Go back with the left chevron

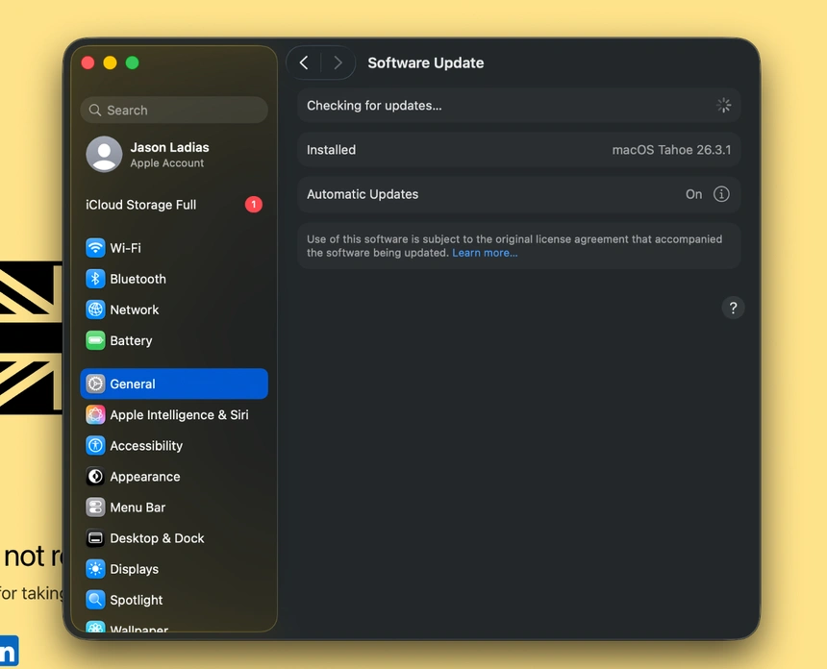[x=304, y=62]
